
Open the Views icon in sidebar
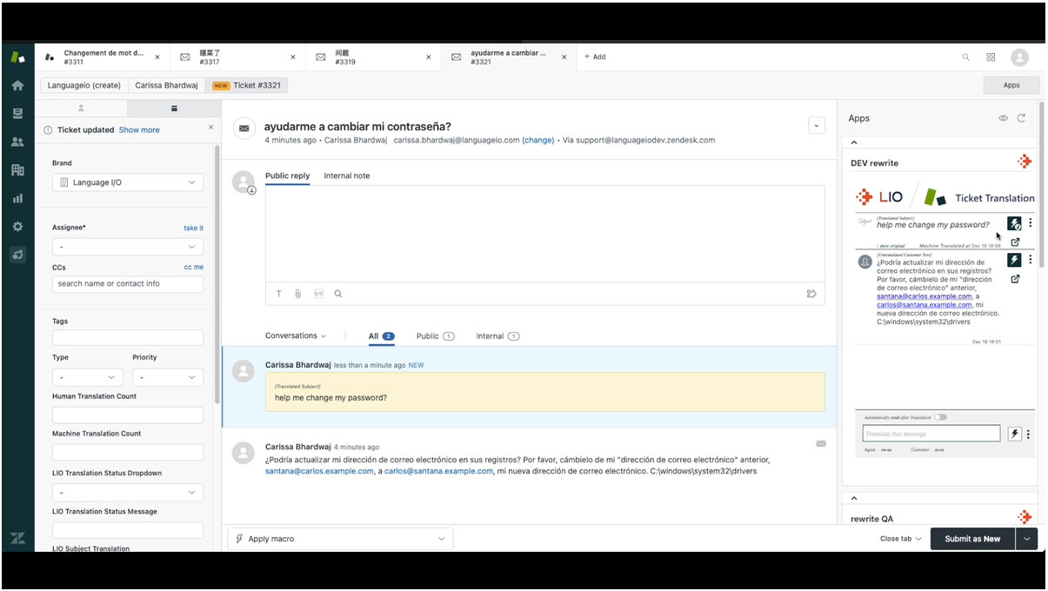(x=17, y=114)
